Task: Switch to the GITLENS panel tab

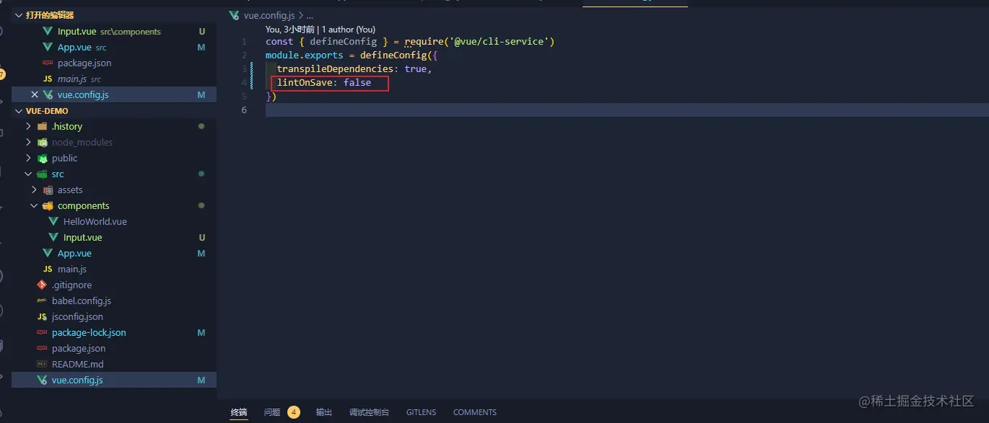Action: [421, 412]
